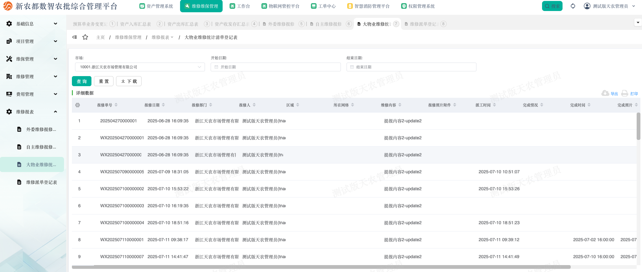Open the tab list dropdown arrow
The image size is (642, 272).
[638, 22]
